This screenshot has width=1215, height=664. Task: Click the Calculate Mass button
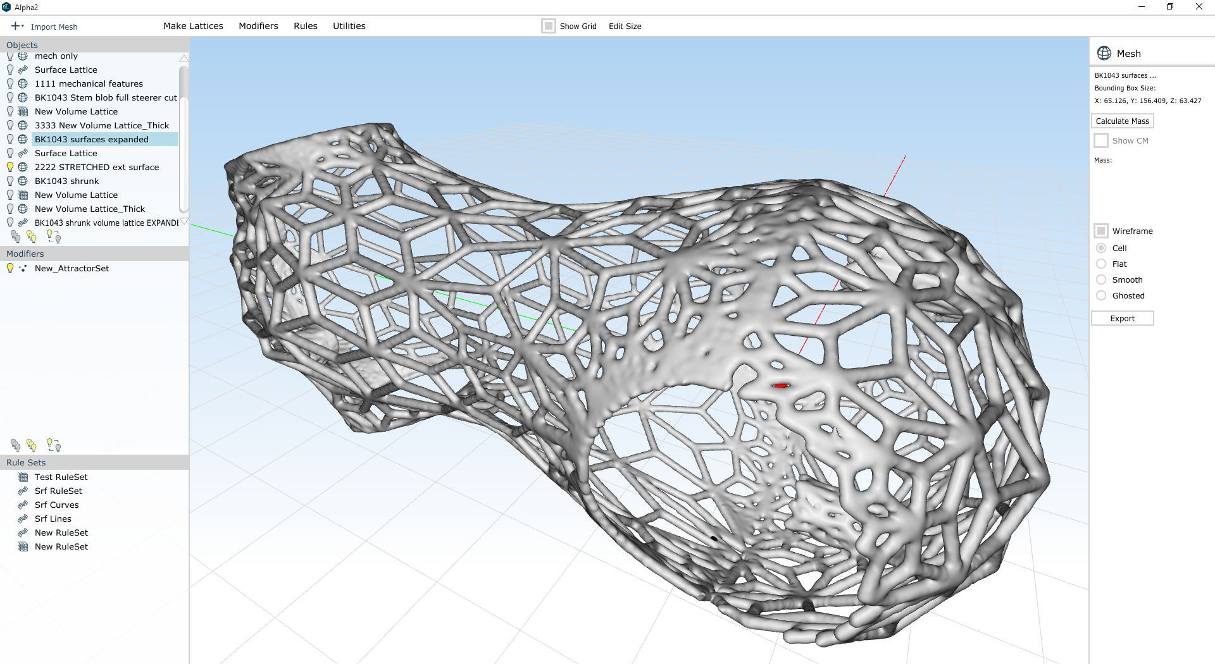click(x=1123, y=121)
